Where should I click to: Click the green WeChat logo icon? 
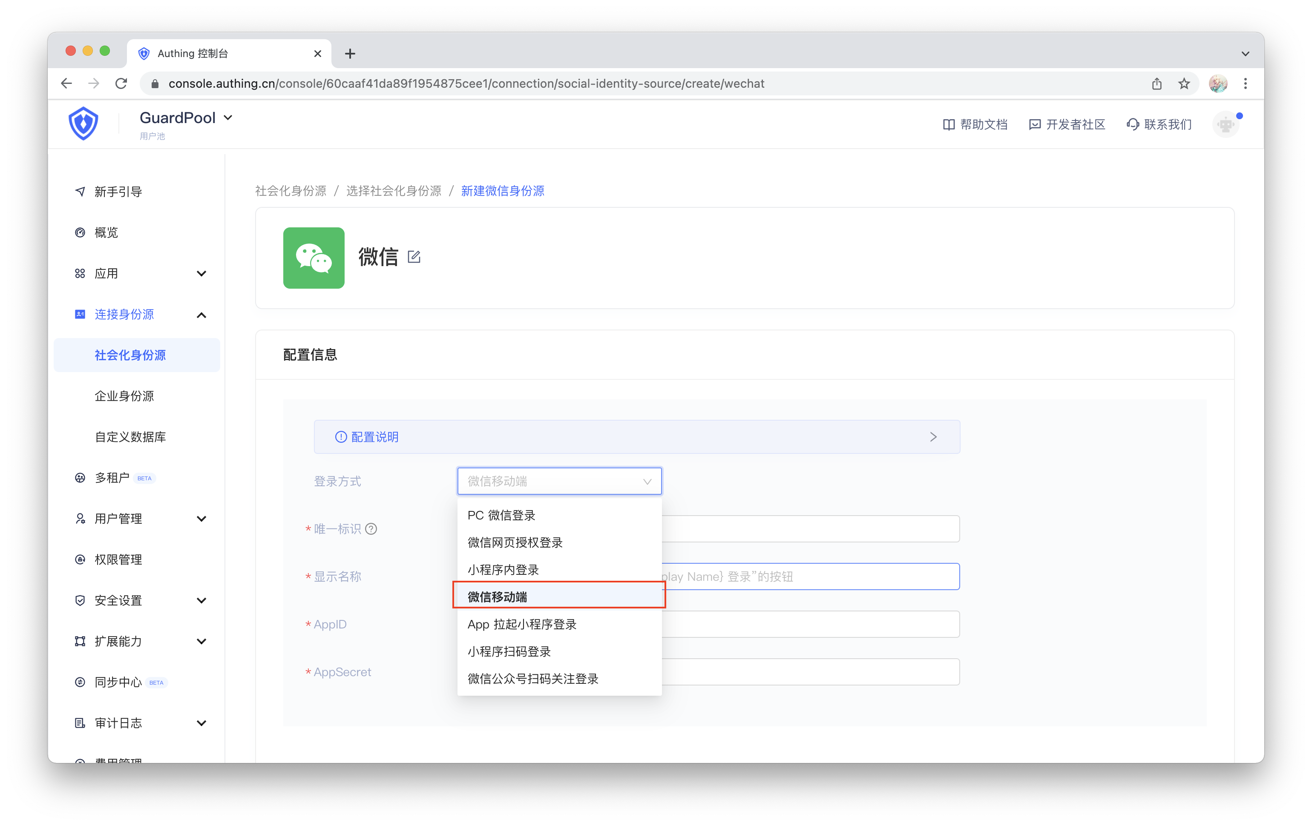coord(313,258)
